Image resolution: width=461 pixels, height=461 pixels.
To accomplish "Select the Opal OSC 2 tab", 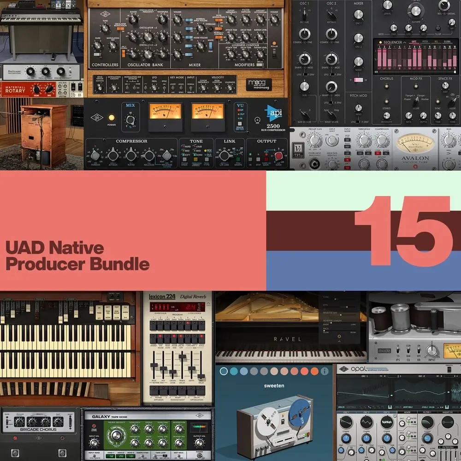I will (366, 413).
